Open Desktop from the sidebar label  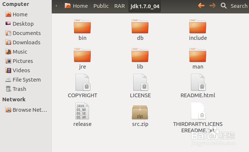pos(23,24)
